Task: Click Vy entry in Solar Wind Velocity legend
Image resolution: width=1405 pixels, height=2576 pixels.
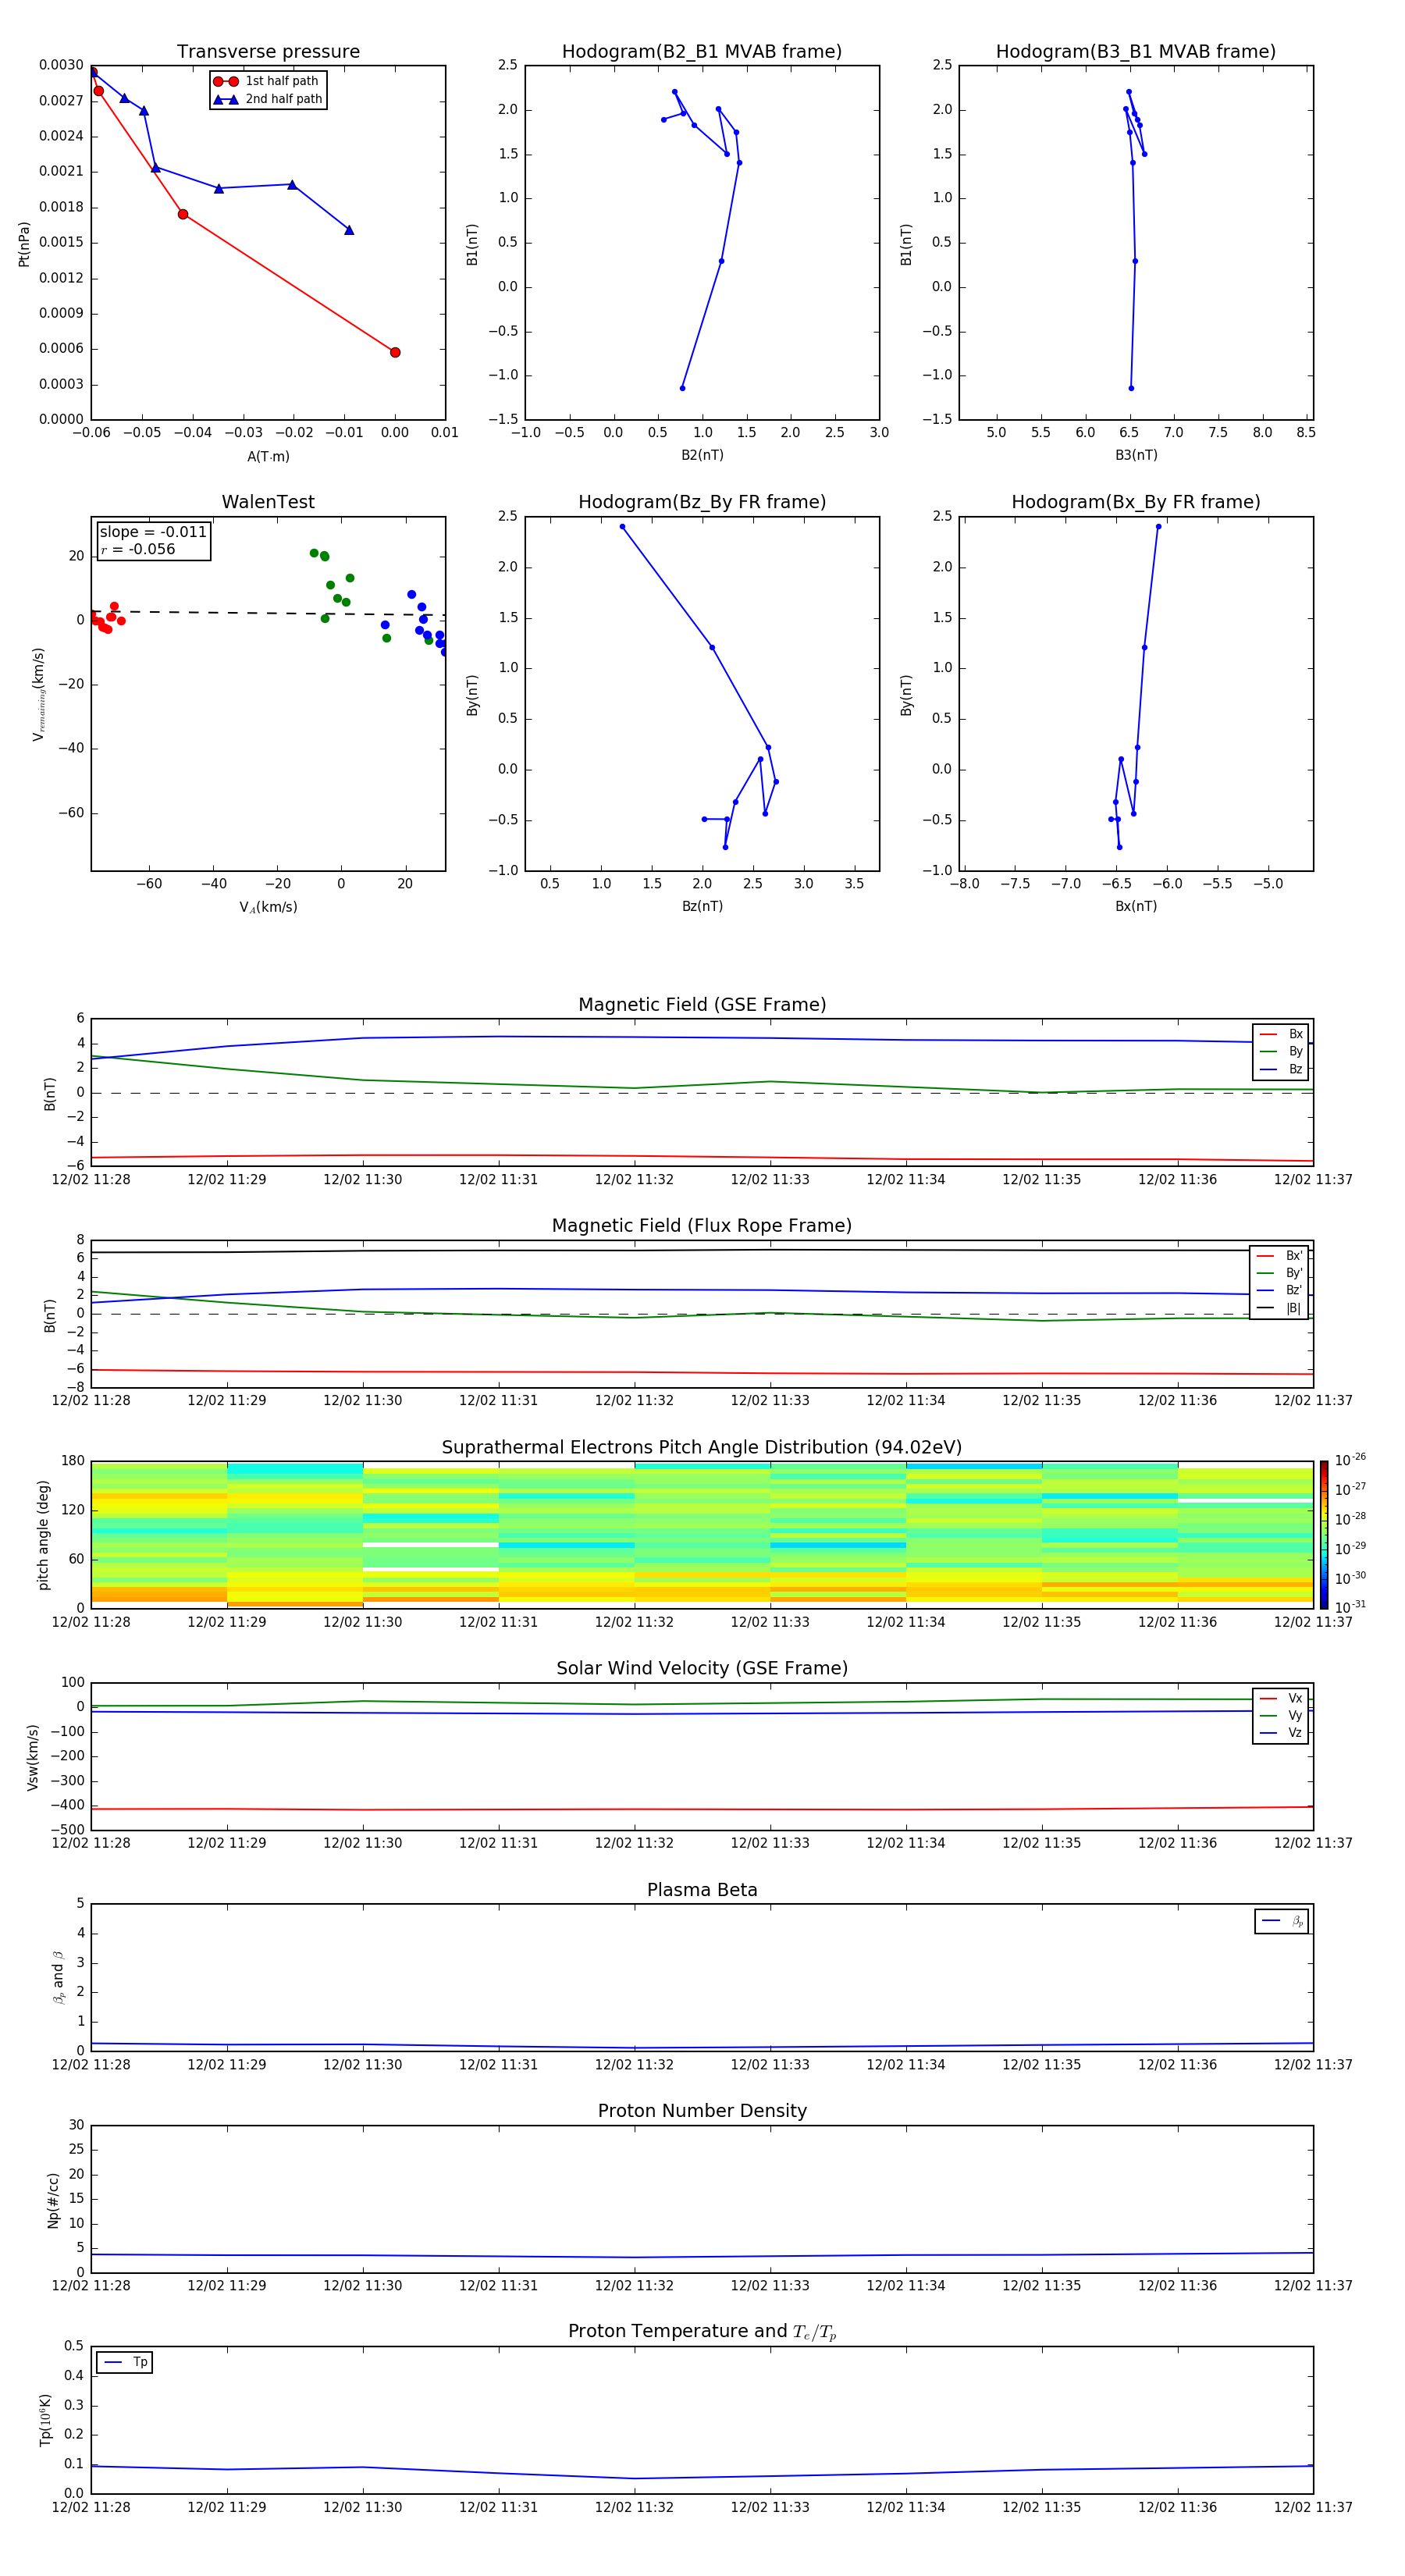Action: (1281, 1716)
